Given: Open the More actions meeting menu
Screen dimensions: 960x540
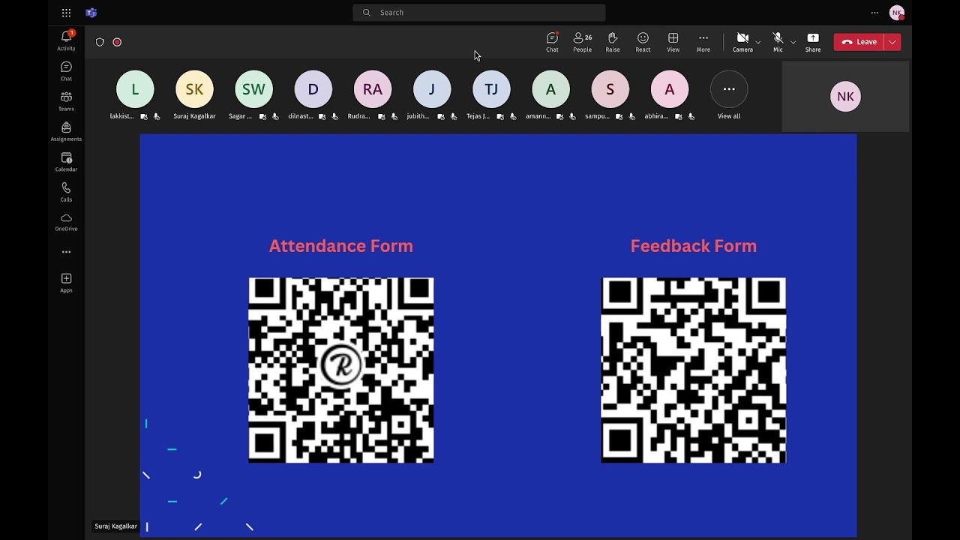Looking at the screenshot, I should tap(703, 42).
